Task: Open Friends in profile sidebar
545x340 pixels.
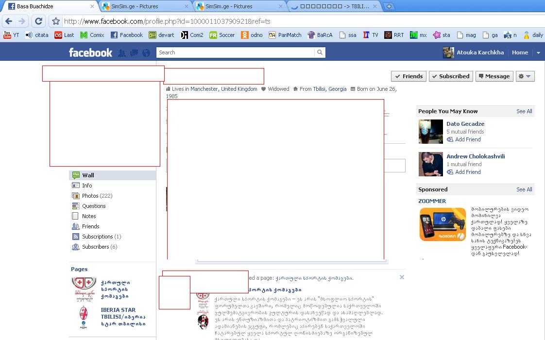Action: point(113,226)
